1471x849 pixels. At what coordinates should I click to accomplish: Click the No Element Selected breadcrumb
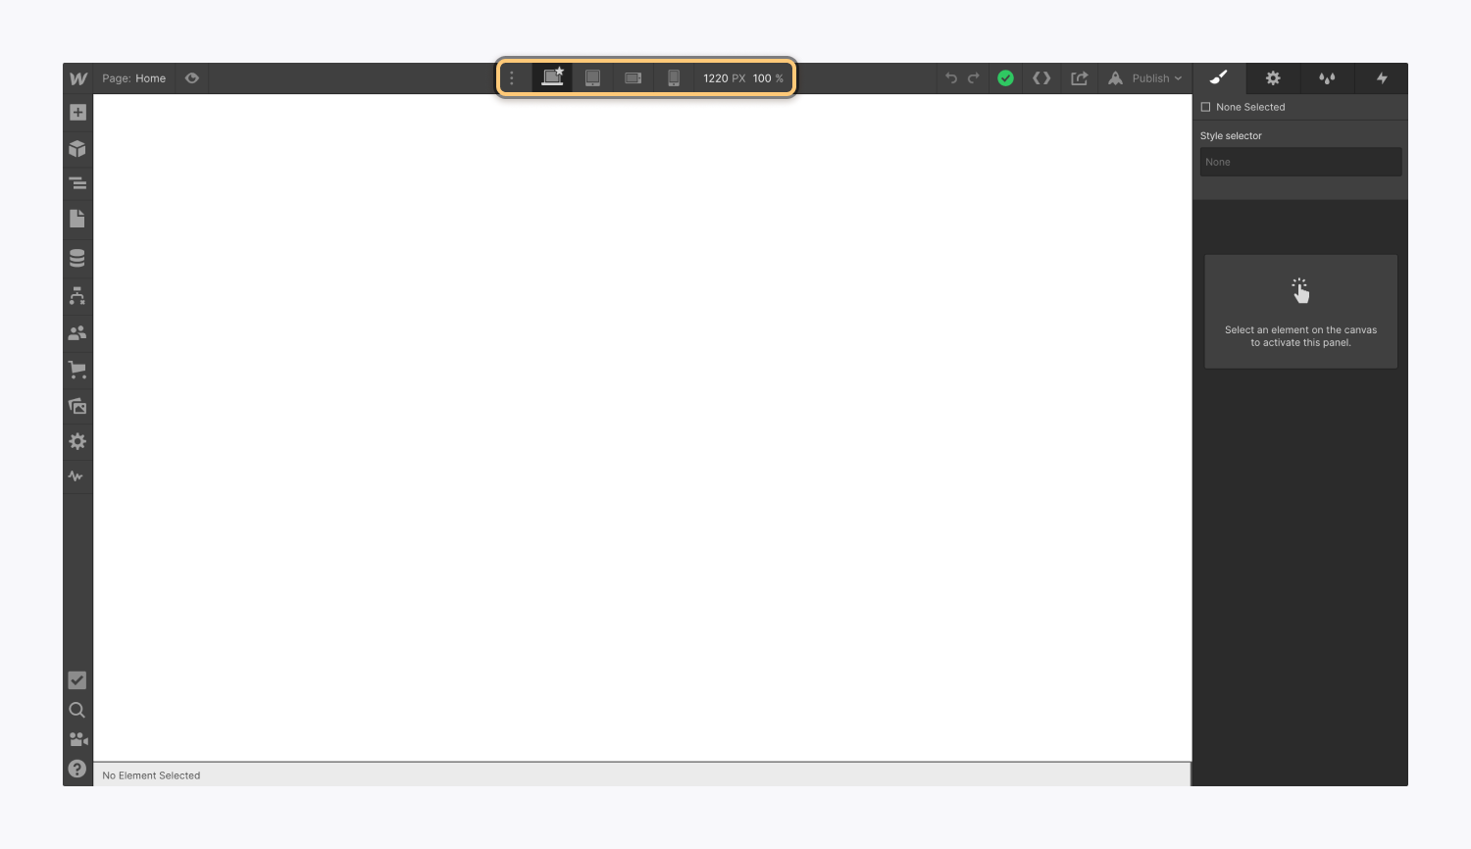(x=151, y=775)
